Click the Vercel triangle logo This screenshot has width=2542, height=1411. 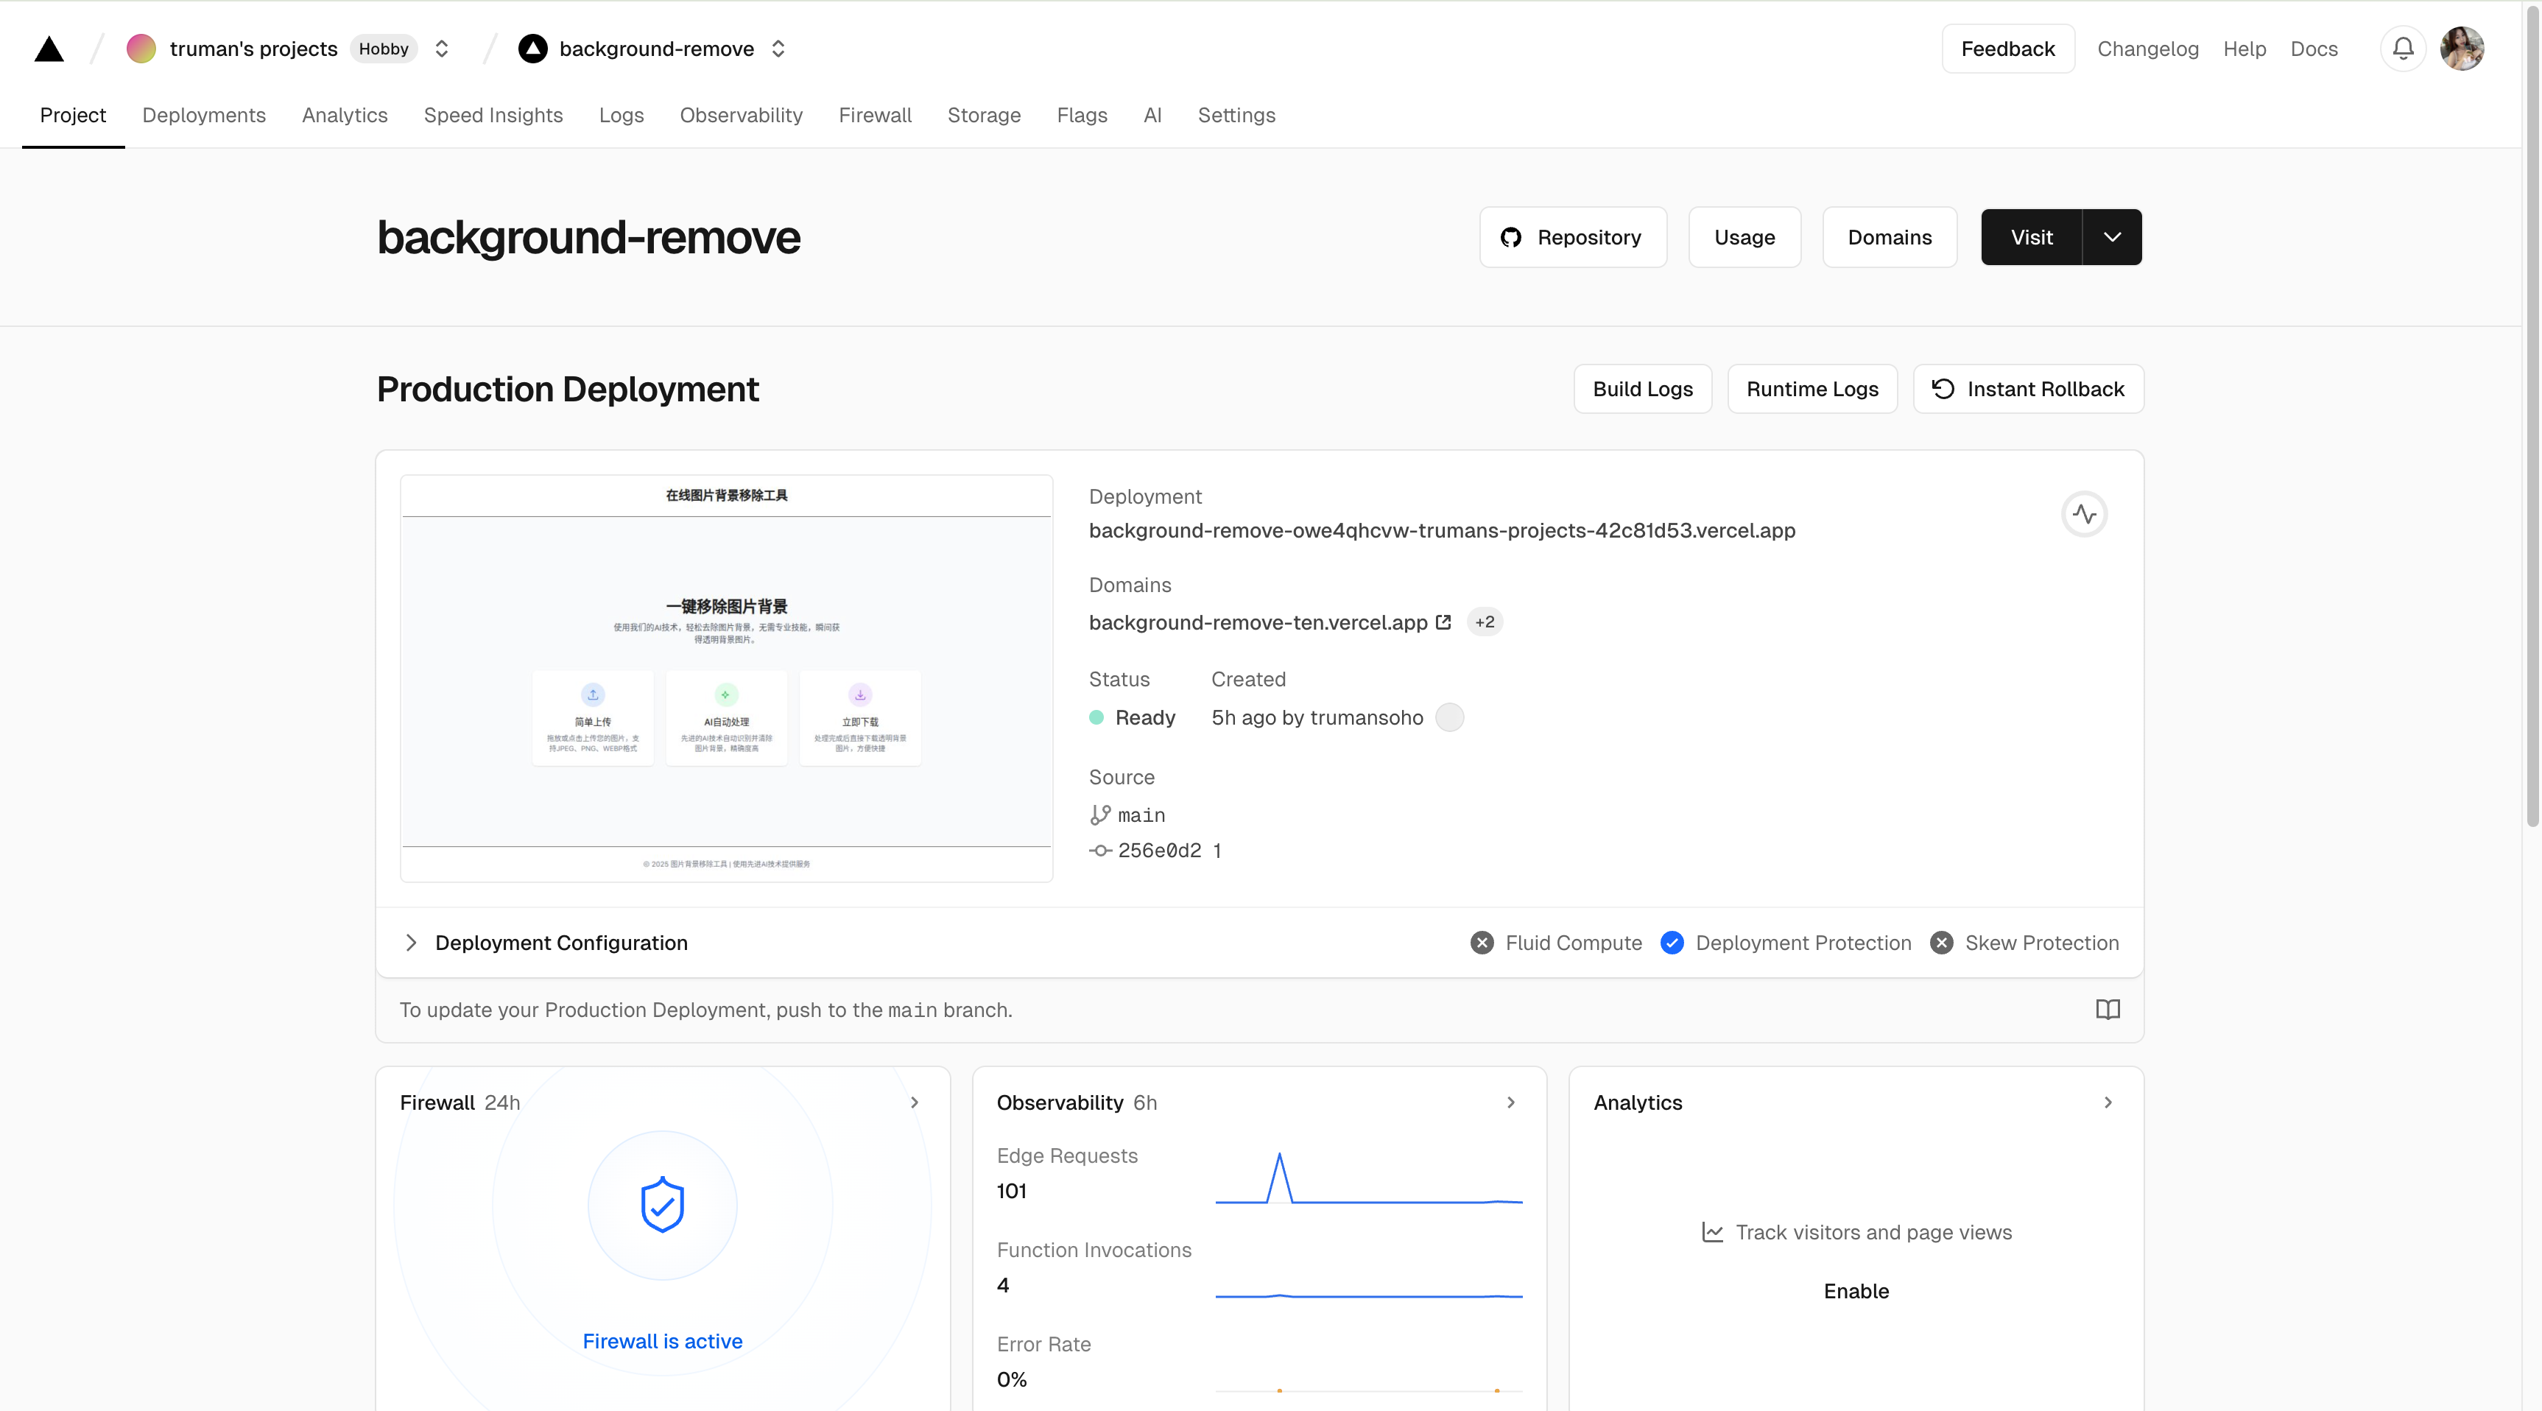click(x=49, y=49)
